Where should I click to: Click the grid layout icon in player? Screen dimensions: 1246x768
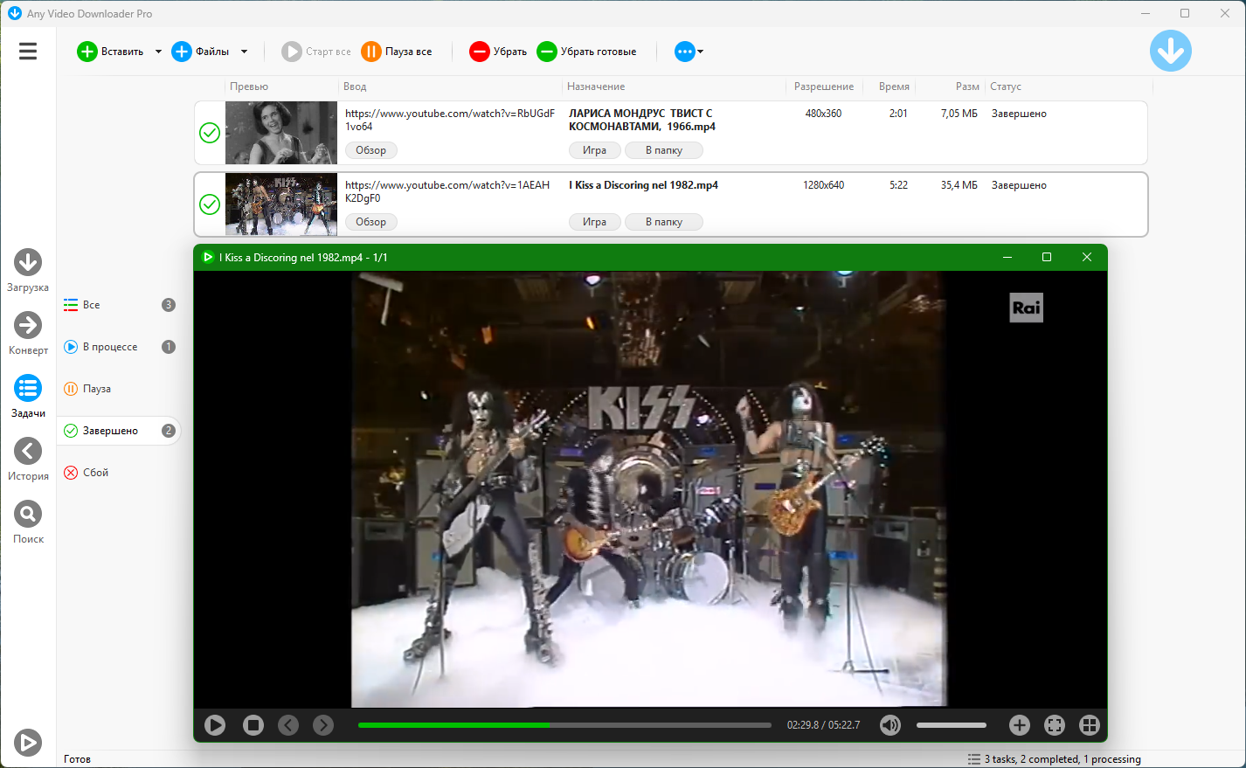(1089, 725)
